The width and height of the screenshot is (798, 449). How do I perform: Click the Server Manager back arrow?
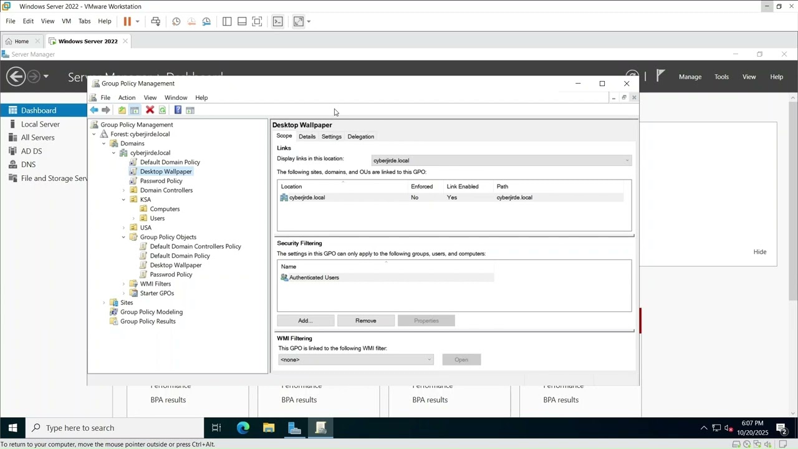coord(16,77)
